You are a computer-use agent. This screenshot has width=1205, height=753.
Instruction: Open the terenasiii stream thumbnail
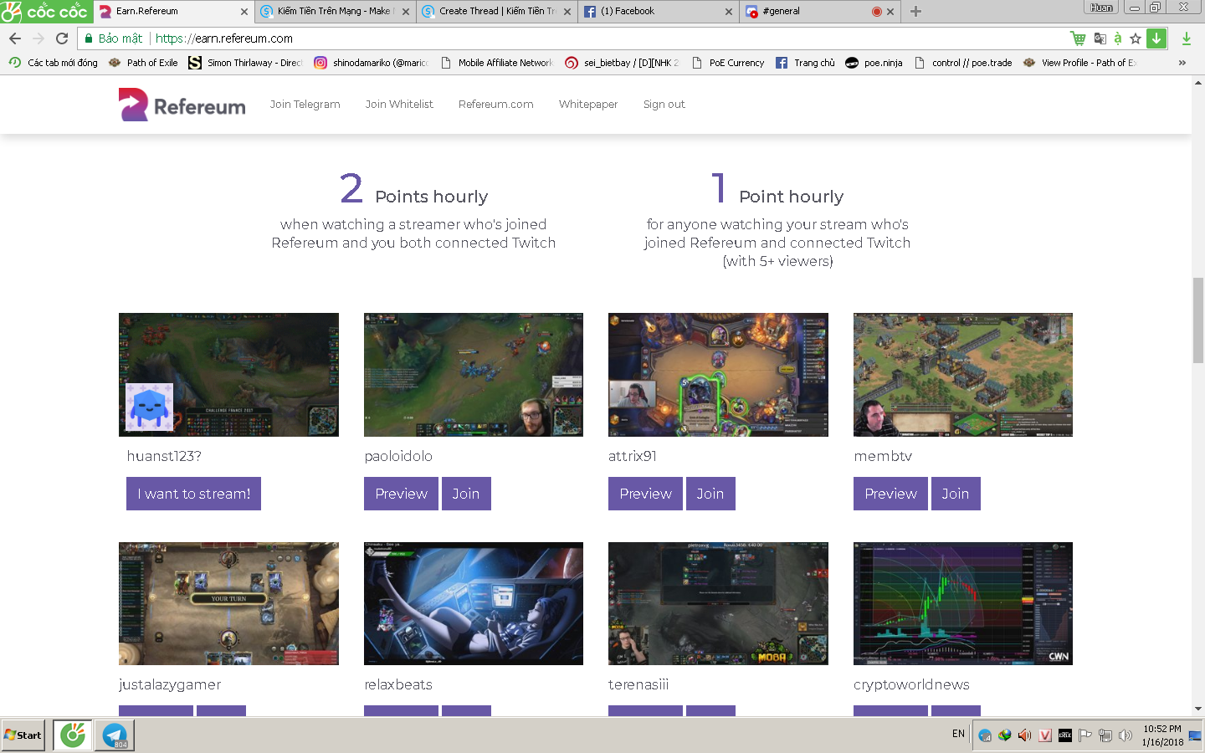[x=718, y=603]
